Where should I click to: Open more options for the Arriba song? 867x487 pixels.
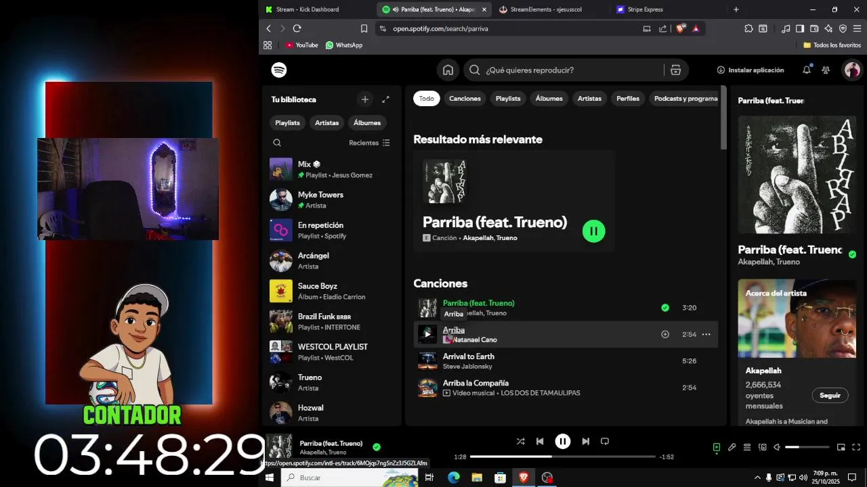point(706,334)
